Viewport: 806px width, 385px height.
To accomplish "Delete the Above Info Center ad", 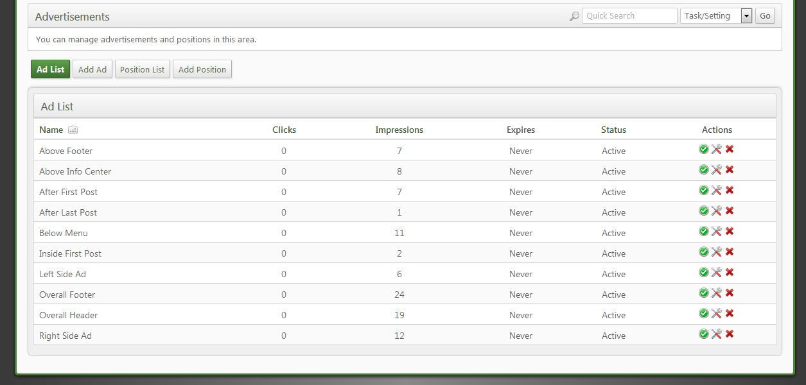I will click(730, 169).
